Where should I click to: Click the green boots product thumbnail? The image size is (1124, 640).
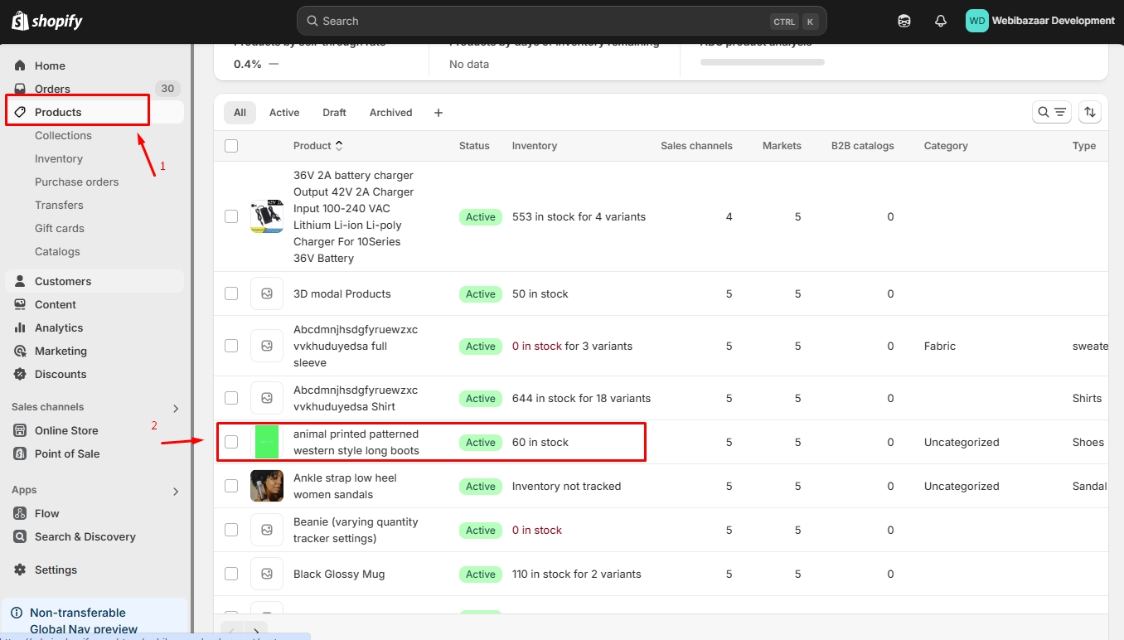(267, 442)
